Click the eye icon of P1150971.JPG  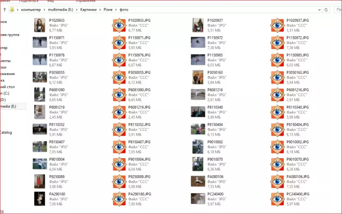pyautogui.click(x=119, y=43)
